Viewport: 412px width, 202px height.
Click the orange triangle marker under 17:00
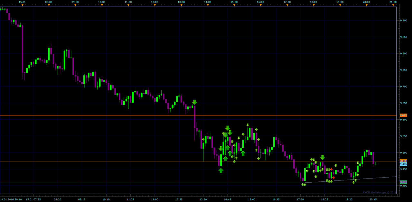pos(287,5)
